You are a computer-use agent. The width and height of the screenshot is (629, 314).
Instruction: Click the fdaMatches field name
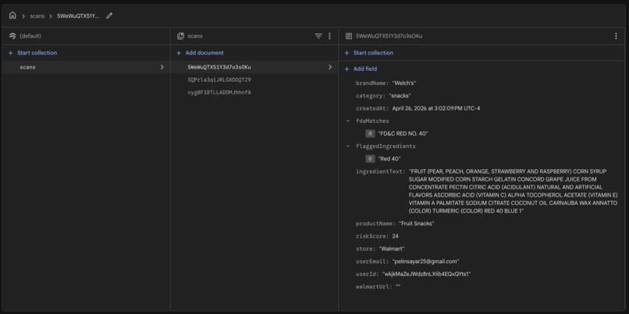tap(372, 121)
